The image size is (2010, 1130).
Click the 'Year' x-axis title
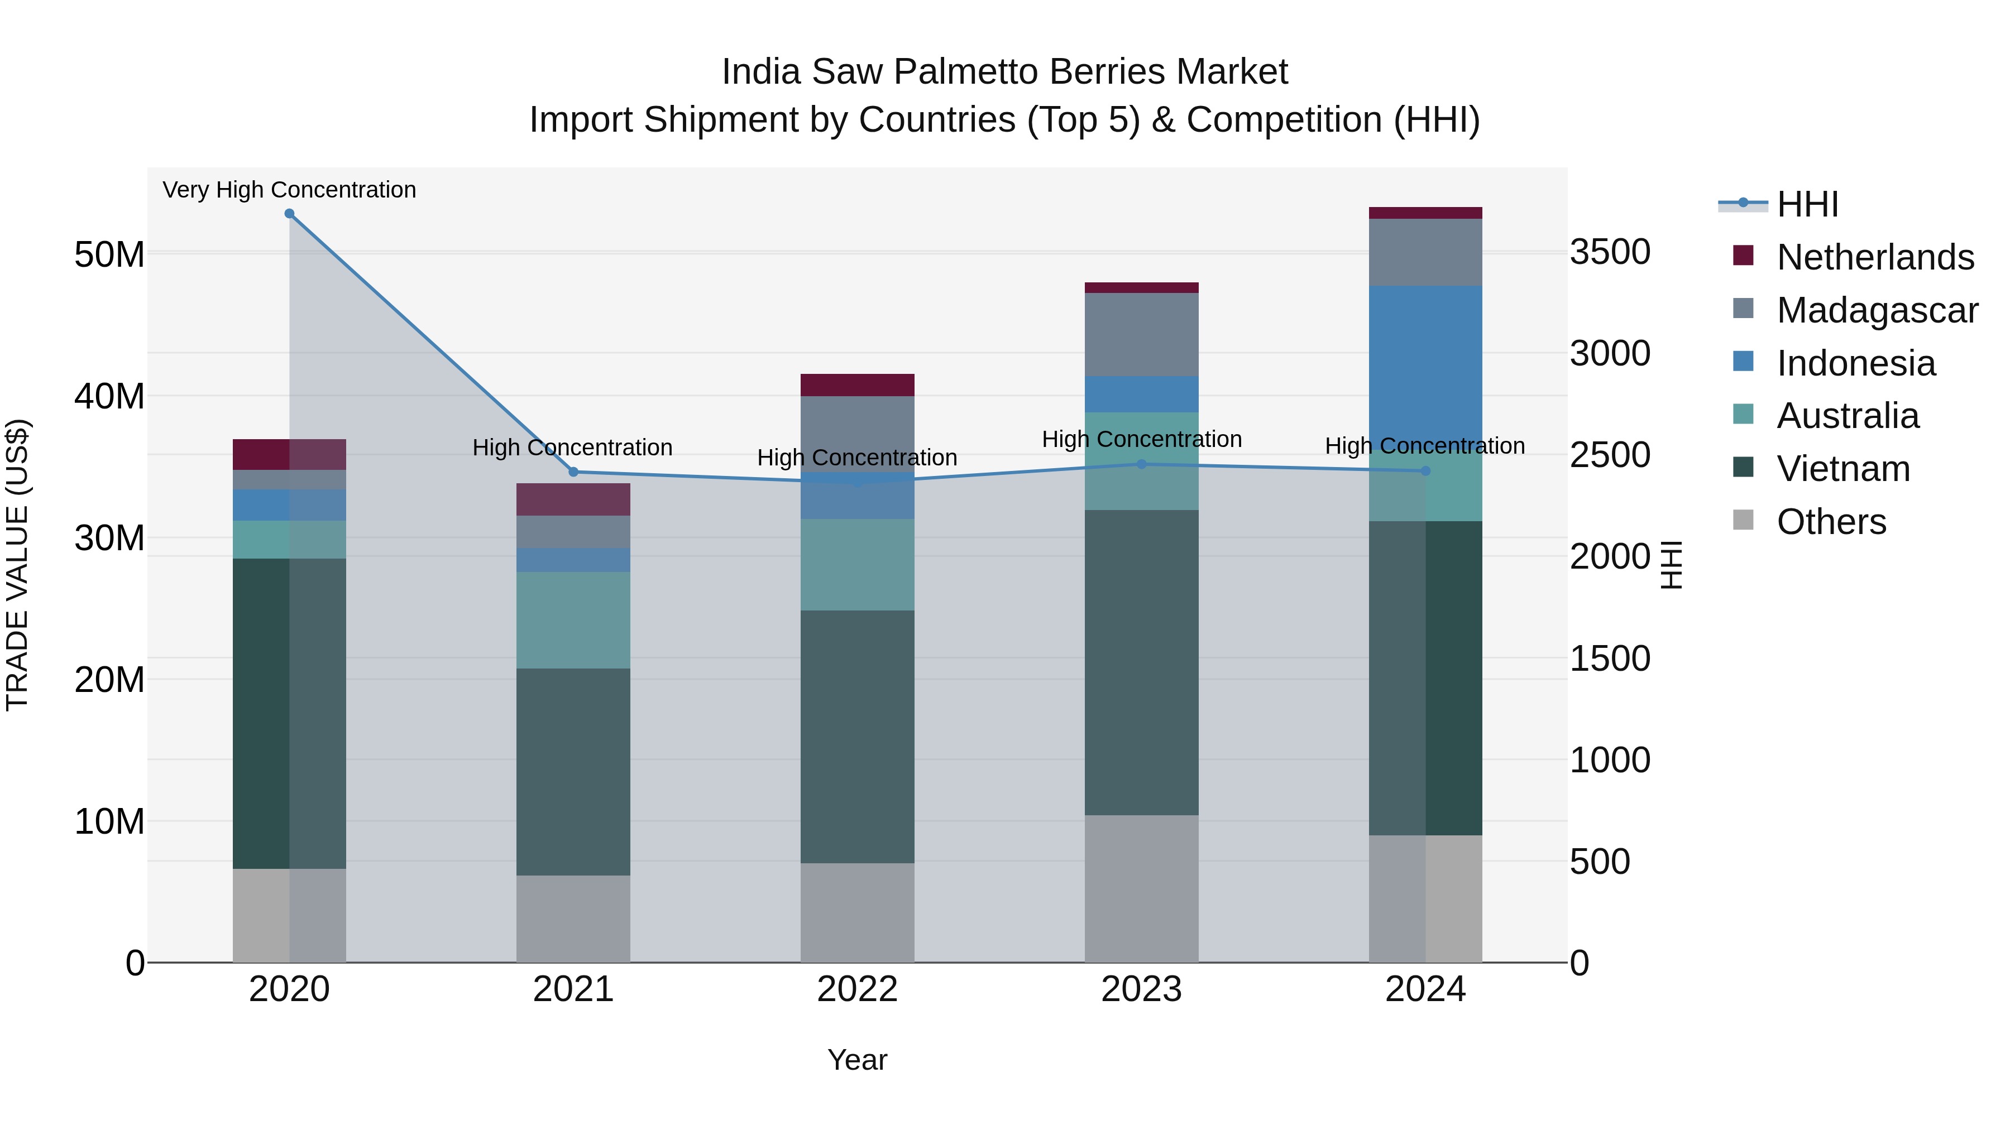tap(858, 1060)
